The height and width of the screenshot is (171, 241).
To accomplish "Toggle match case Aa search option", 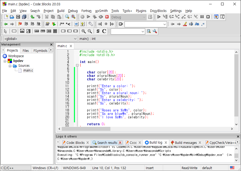I will click(x=197, y=24).
